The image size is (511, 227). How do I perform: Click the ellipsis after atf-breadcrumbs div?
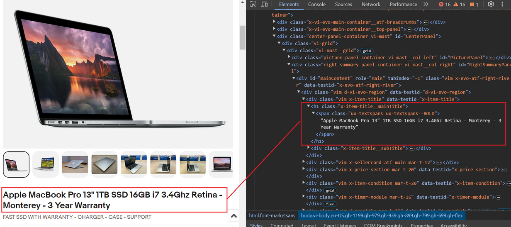coord(426,22)
